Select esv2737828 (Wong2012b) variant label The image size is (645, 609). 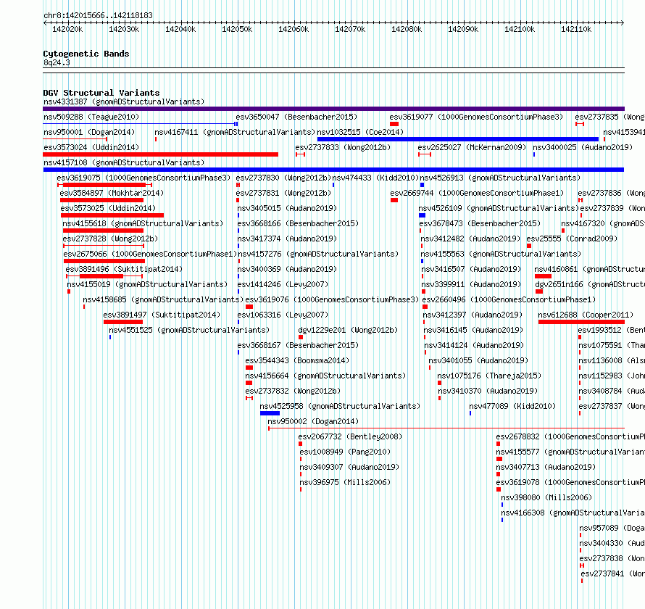click(111, 239)
